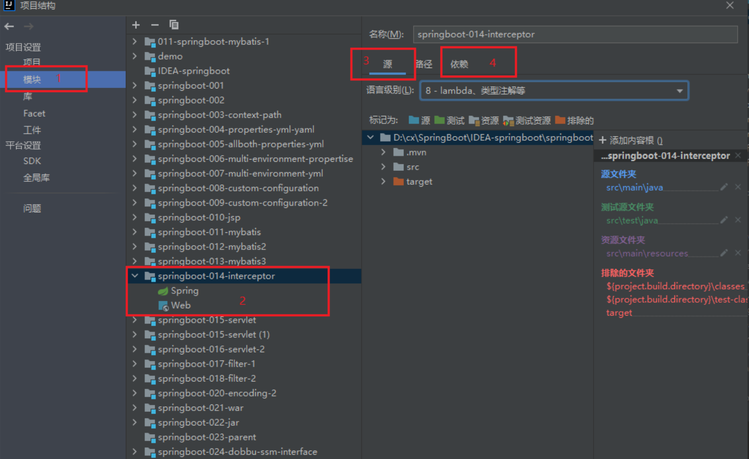Expand the springboot-024-dobbu-ssm-interface module
The image size is (749, 459).
(135, 452)
